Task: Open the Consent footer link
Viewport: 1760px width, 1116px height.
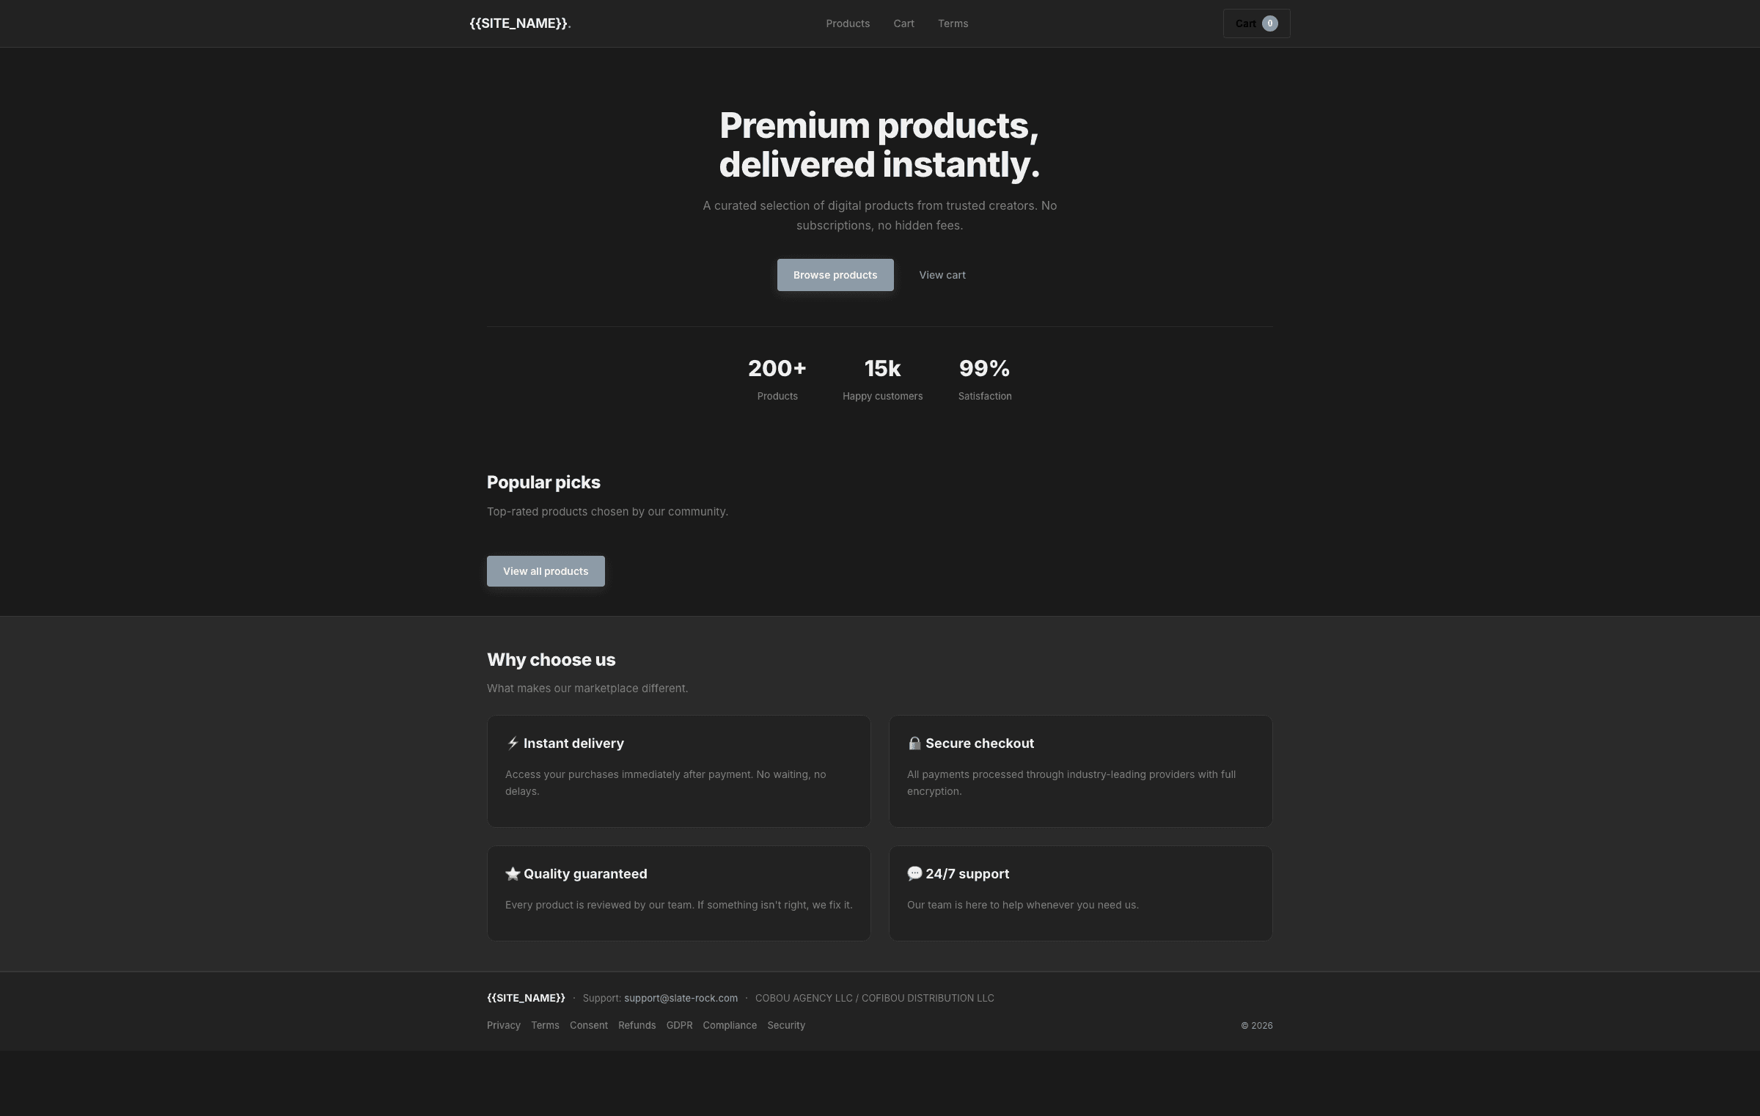Action: [589, 1025]
